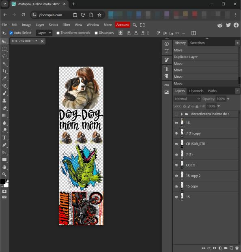Expand the dezactiveaza inainte de folder
This screenshot has width=241, height=252.
pyautogui.click(x=182, y=114)
